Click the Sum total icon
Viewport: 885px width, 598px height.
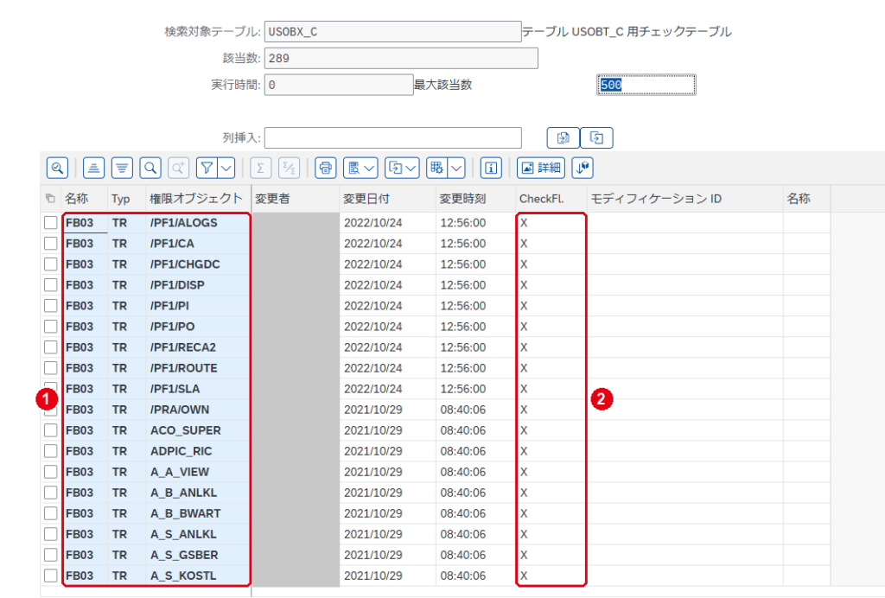click(x=260, y=168)
